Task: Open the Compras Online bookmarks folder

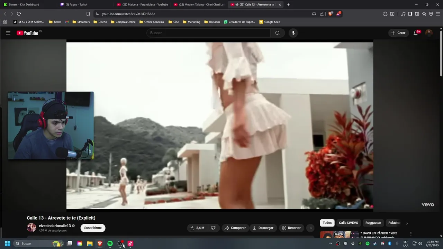Action: pyautogui.click(x=123, y=22)
